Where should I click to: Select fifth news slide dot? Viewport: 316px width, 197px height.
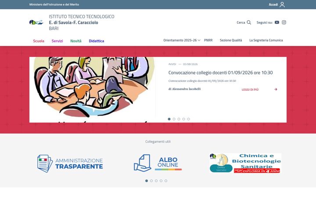188,119
